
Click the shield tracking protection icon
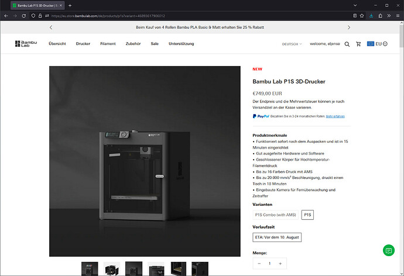point(33,16)
